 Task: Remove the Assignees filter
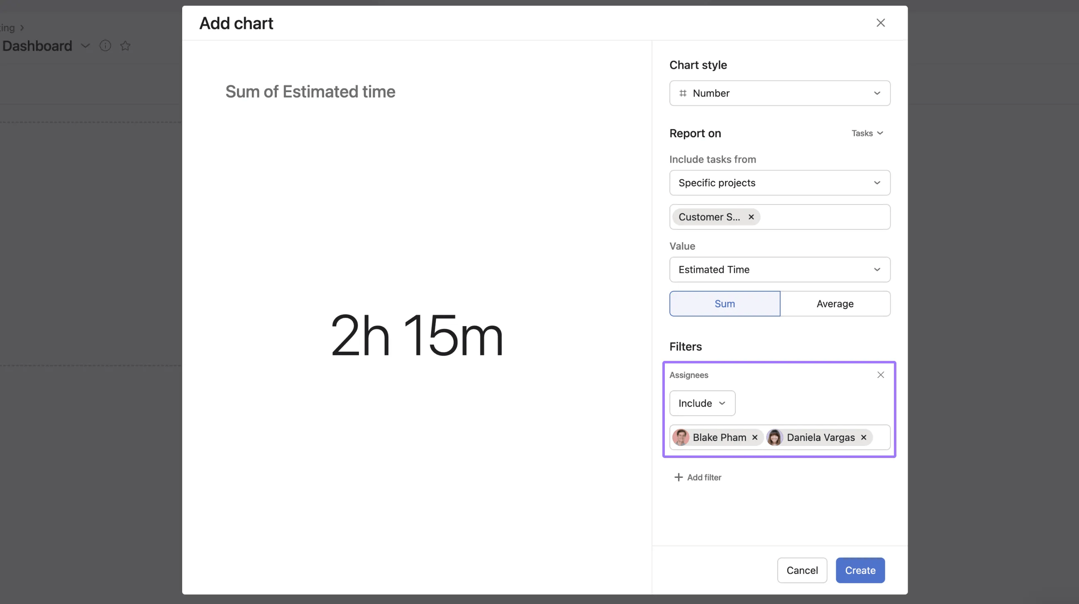pos(881,375)
